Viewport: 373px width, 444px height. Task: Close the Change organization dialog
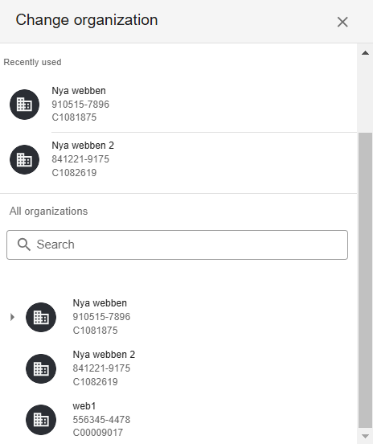342,22
